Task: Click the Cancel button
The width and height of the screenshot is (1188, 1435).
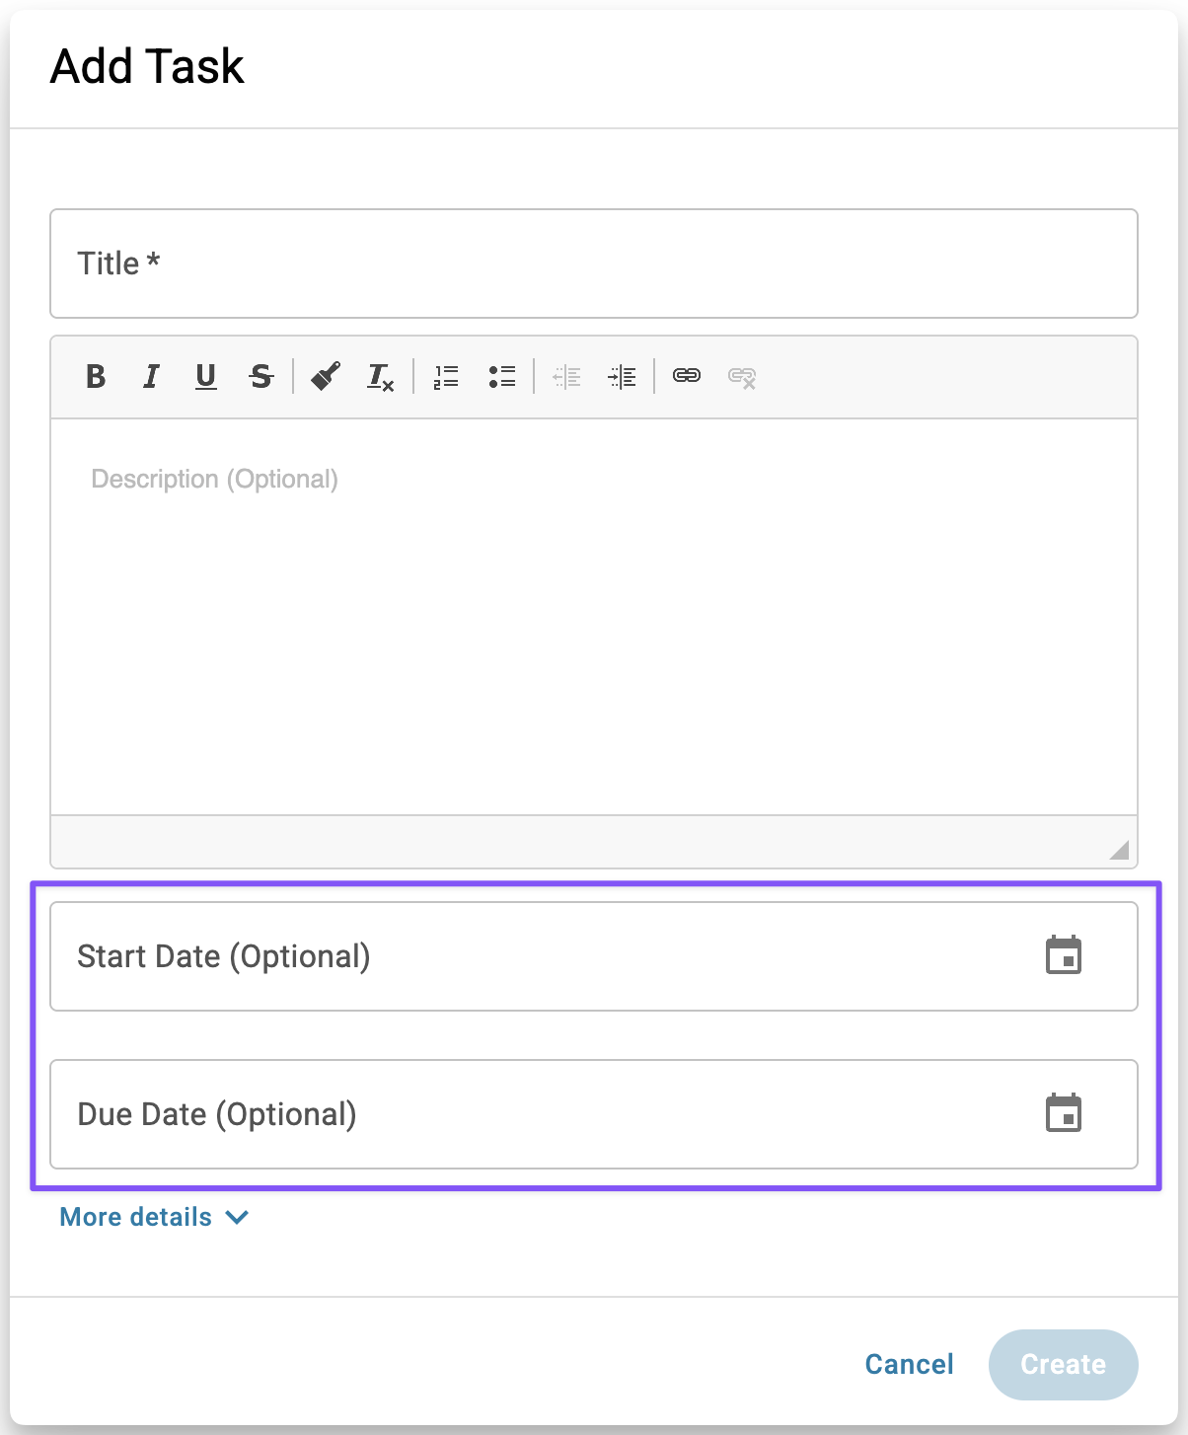Action: pyautogui.click(x=909, y=1364)
